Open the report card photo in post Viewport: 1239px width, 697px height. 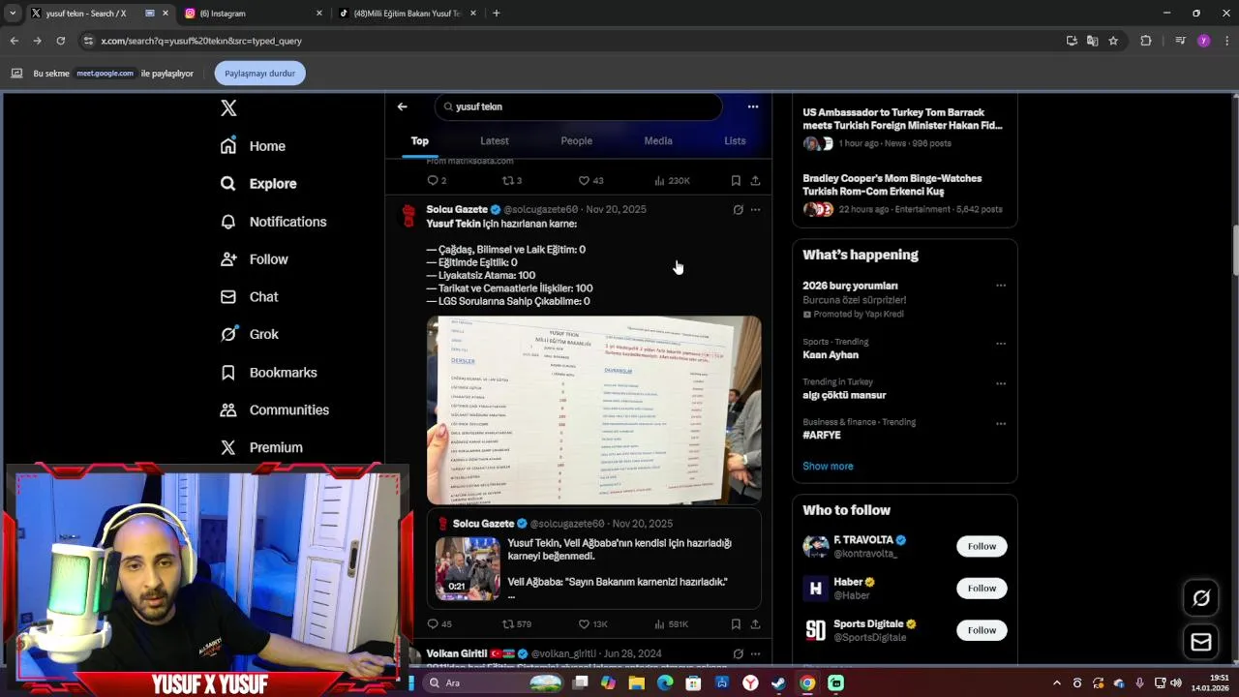(x=593, y=409)
